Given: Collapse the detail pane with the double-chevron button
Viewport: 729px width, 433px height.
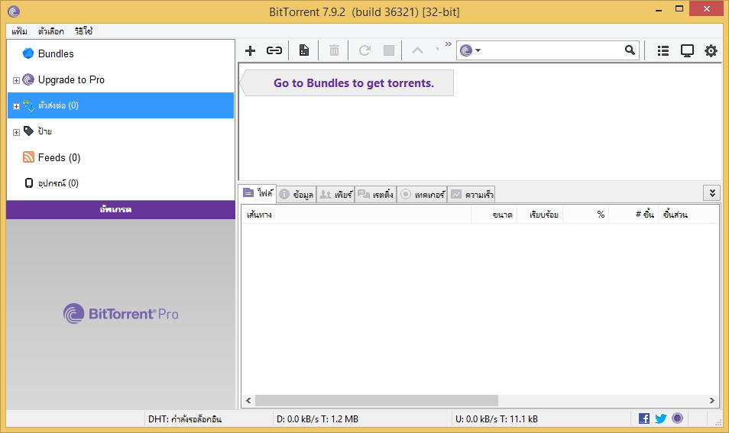Looking at the screenshot, I should point(711,192).
